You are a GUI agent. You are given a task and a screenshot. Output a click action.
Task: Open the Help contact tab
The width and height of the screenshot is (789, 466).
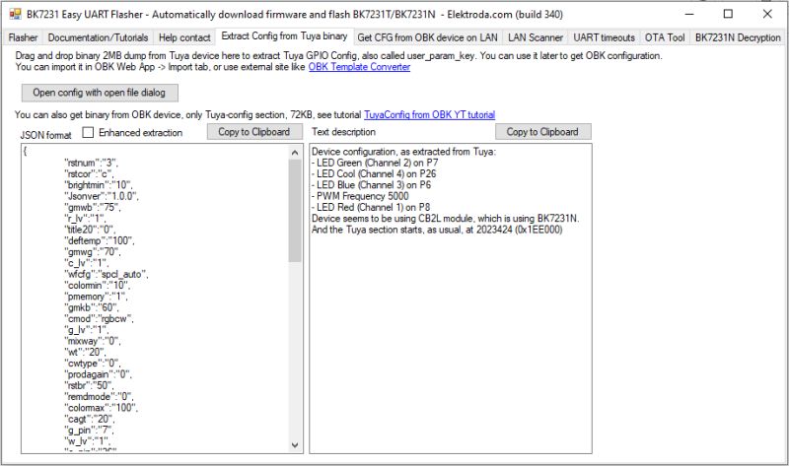[184, 37]
